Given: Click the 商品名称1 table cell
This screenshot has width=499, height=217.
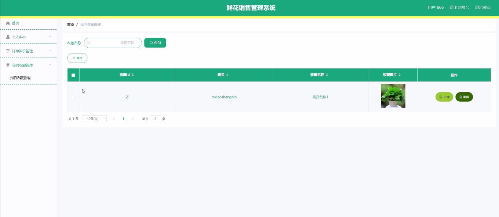Looking at the screenshot, I should (320, 97).
